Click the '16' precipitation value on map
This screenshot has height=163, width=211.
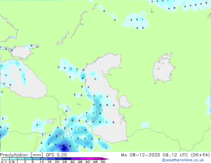pos(63,145)
